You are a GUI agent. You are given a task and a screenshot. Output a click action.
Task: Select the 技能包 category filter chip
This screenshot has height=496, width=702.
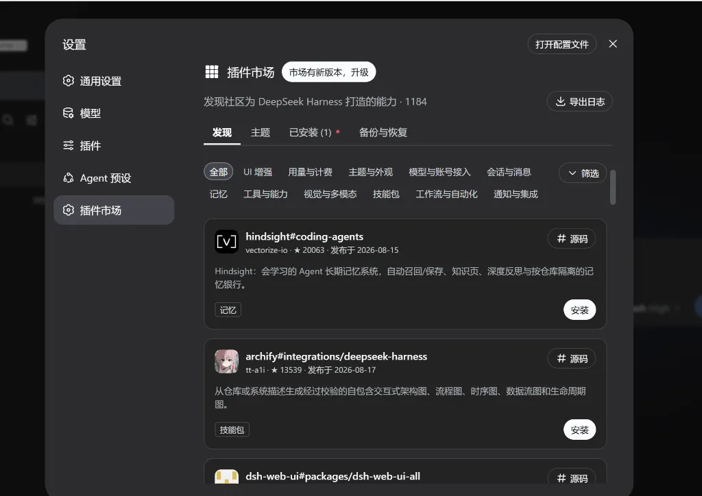[386, 194]
